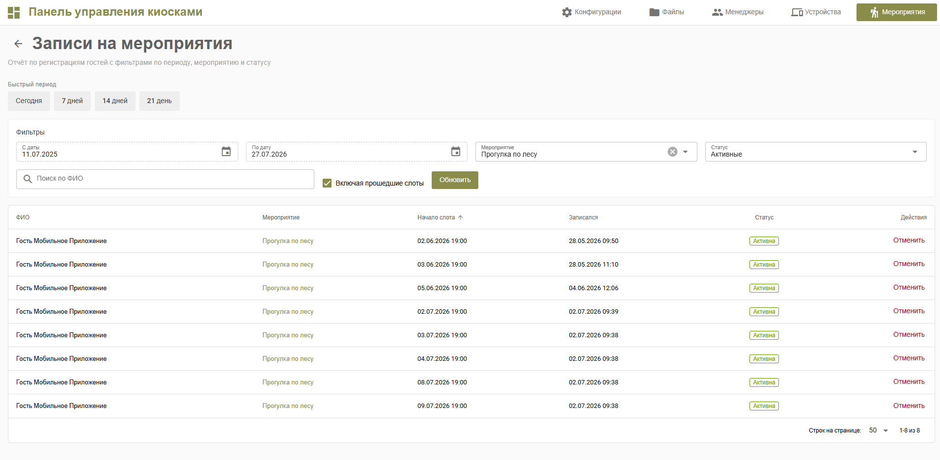
Task: Click the 'ФИО' column header
Action: tap(23, 217)
